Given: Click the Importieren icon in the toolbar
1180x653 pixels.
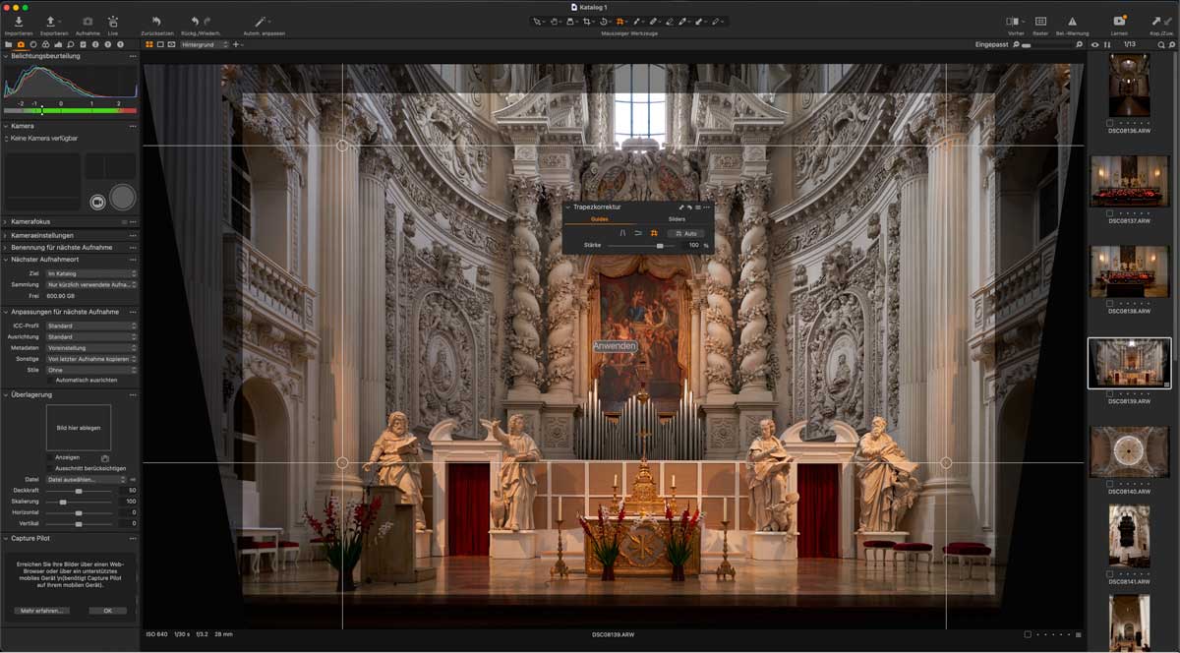Looking at the screenshot, I should point(19,21).
